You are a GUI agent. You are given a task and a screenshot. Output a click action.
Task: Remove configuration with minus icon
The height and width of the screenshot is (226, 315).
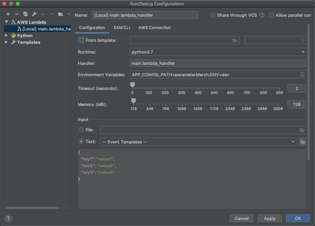coord(17,14)
